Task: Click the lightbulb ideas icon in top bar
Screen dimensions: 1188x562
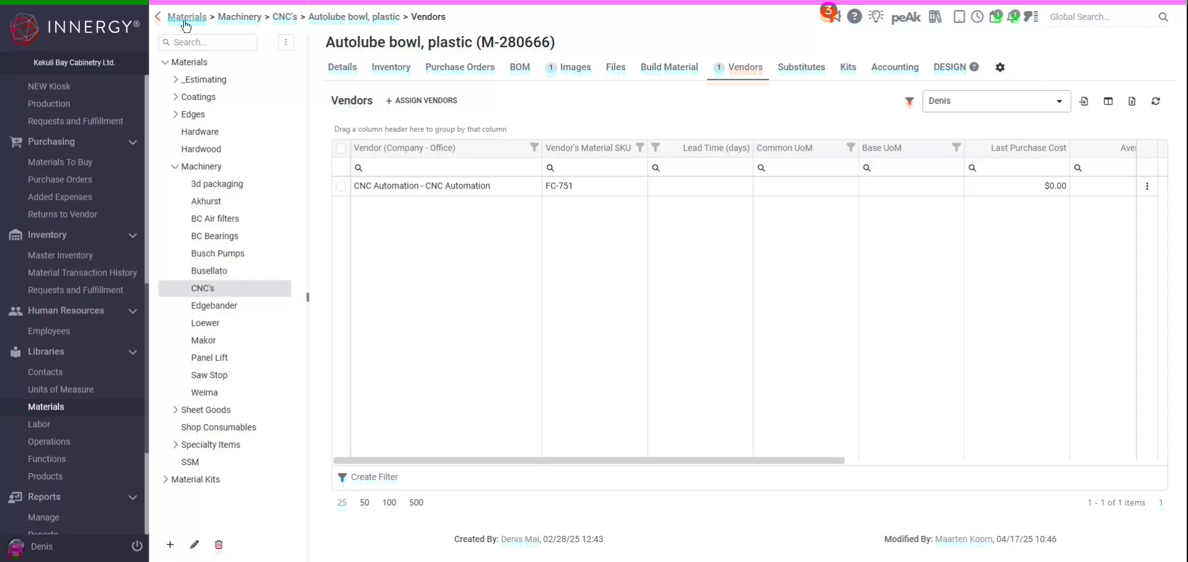Action: click(877, 17)
